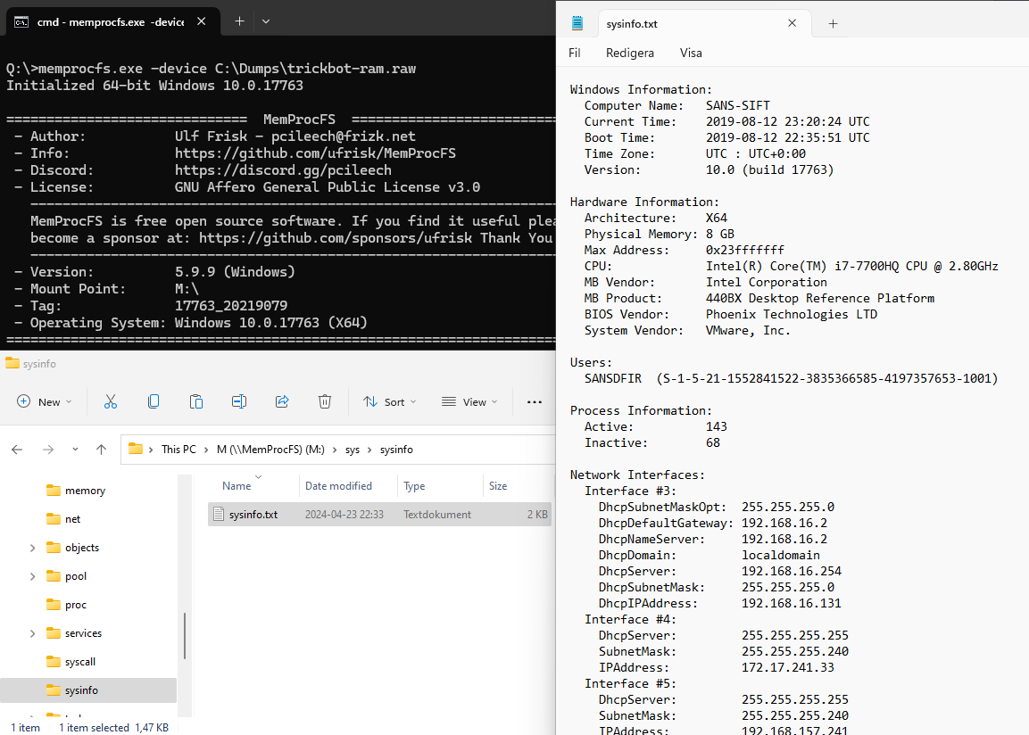Image resolution: width=1029 pixels, height=735 pixels.
Task: Click the sysinfo.txt file icon in the file list
Action: tap(220, 515)
